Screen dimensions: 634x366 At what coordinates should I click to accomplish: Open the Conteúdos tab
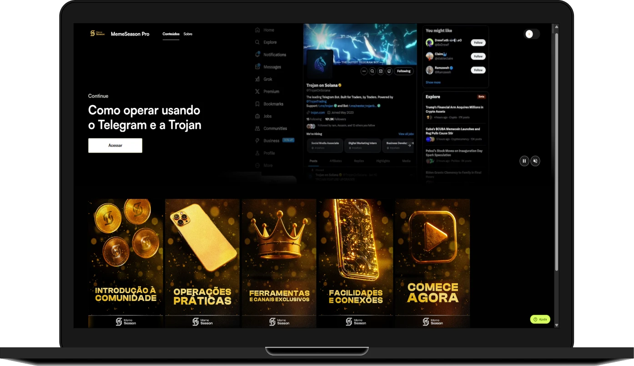[171, 34]
